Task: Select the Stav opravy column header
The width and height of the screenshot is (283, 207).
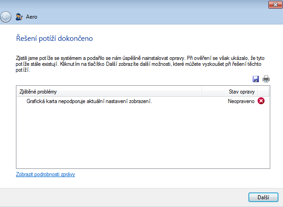Action: [x=230, y=92]
